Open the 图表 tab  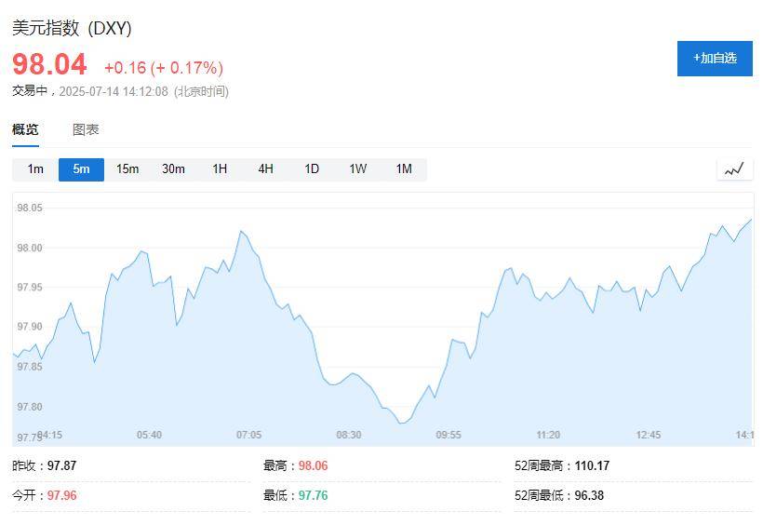86,130
